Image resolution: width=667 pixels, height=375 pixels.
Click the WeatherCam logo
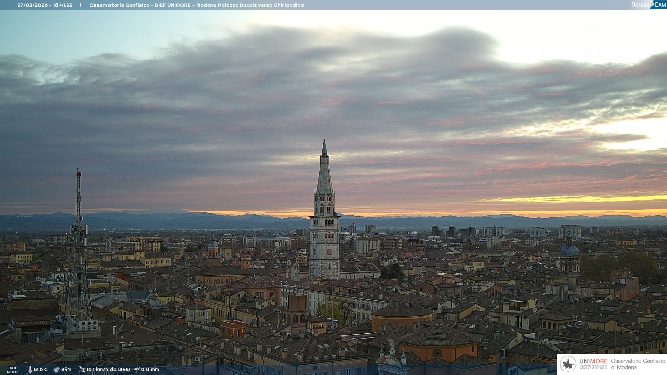[x=649, y=5]
